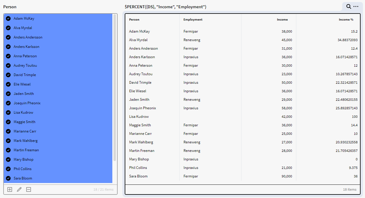
Task: Click the $PERCENT formula title text
Action: click(x=165, y=7)
